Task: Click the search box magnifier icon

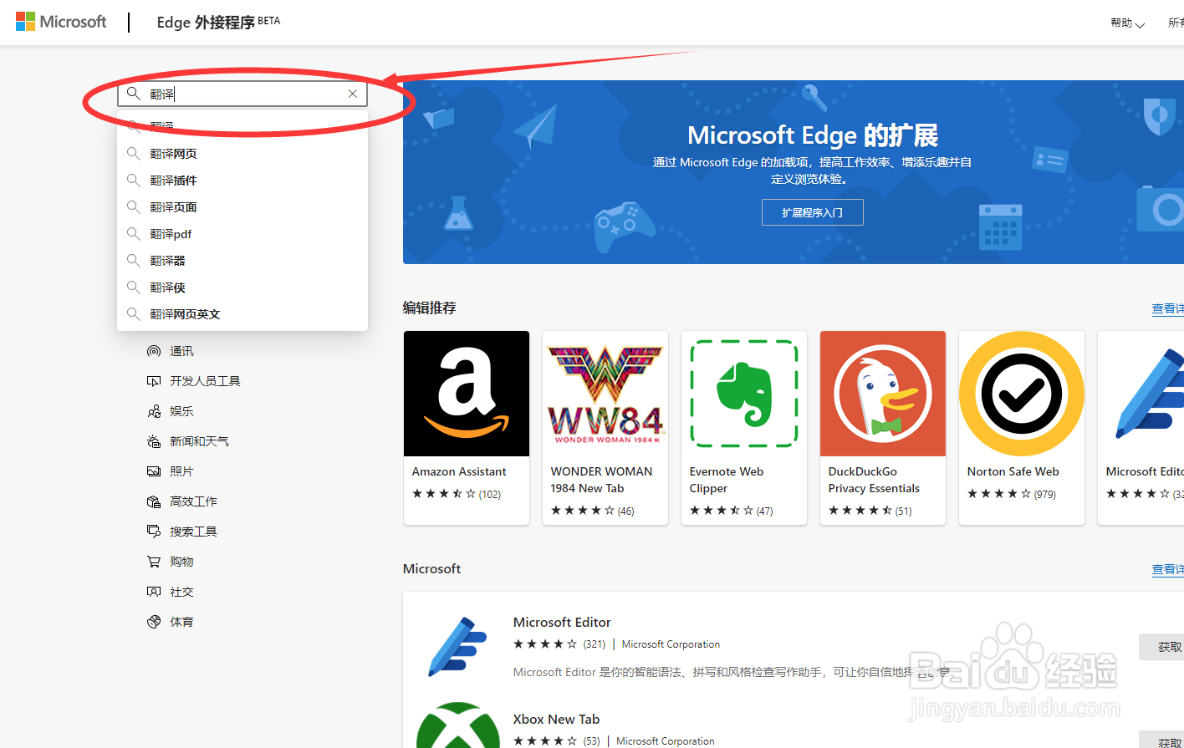Action: pos(134,94)
